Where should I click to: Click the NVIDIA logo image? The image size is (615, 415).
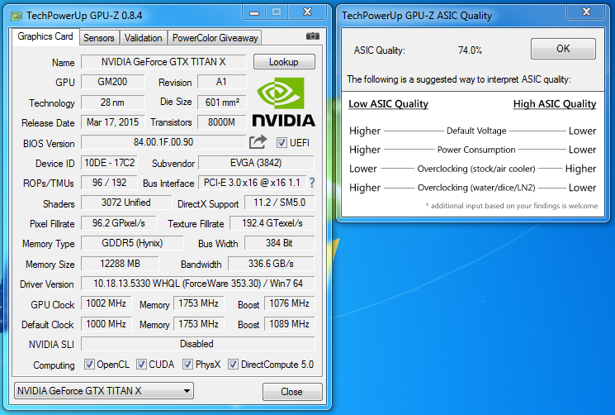(284, 102)
